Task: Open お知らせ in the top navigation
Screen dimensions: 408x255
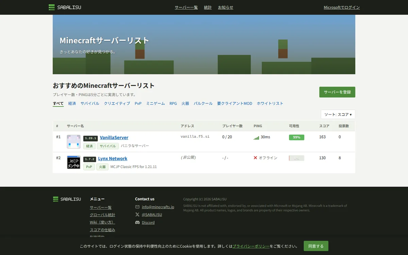Action: pos(225,7)
